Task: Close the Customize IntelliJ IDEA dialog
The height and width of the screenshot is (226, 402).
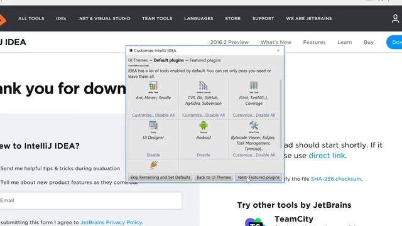Action: point(278,50)
